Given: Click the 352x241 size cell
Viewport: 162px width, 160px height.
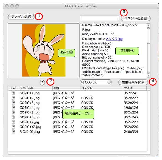Looking at the screenshot, I should [131, 93].
